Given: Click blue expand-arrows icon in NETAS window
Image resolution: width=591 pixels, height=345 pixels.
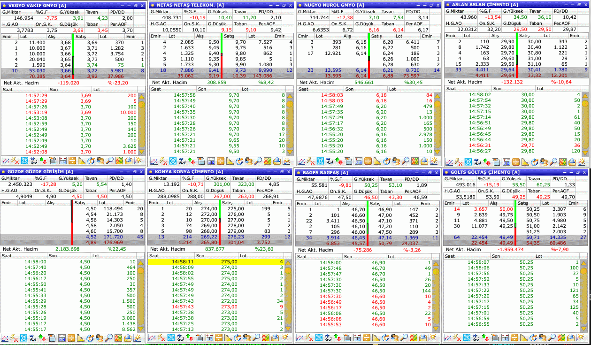Looking at the screenshot, I should [173, 161].
